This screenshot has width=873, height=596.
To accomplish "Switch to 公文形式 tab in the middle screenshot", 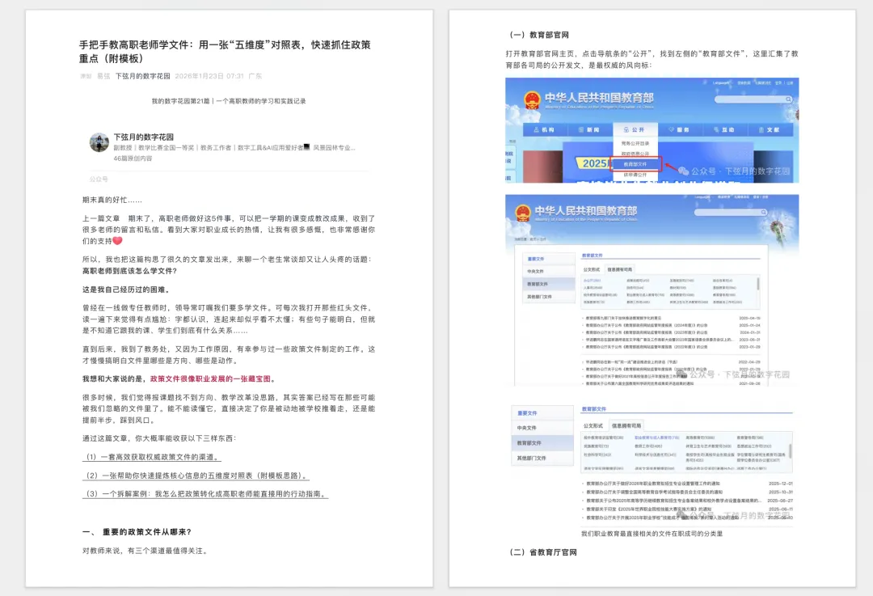I will coord(591,269).
